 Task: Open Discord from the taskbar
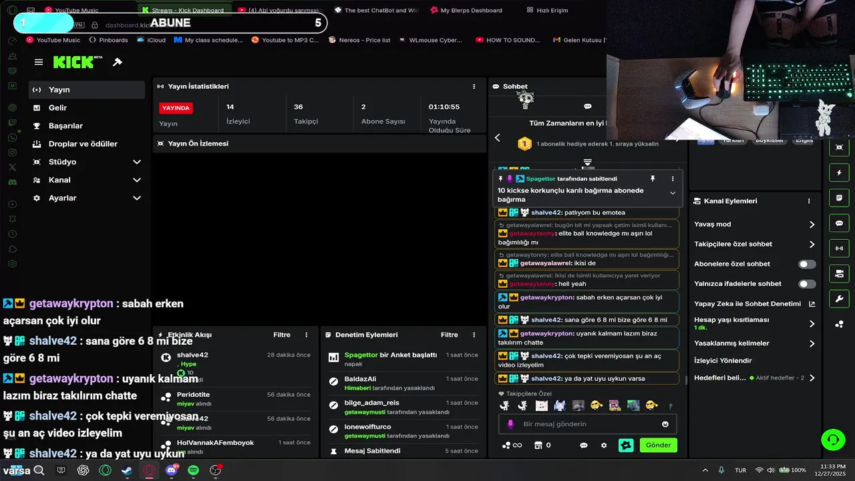point(171,470)
